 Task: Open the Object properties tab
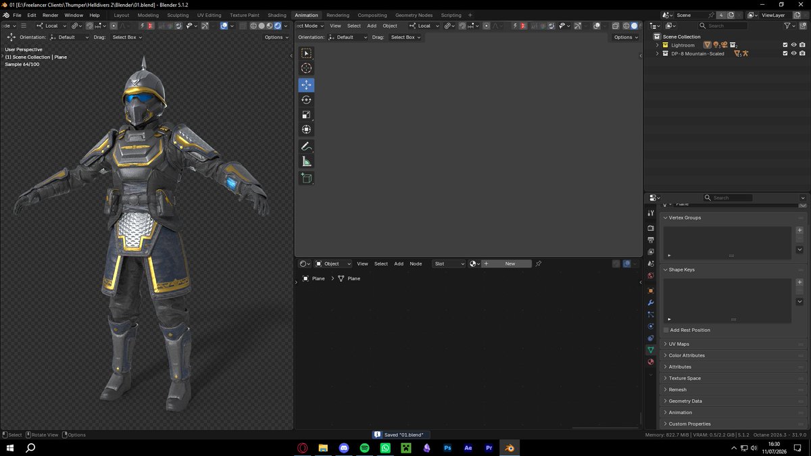point(651,290)
